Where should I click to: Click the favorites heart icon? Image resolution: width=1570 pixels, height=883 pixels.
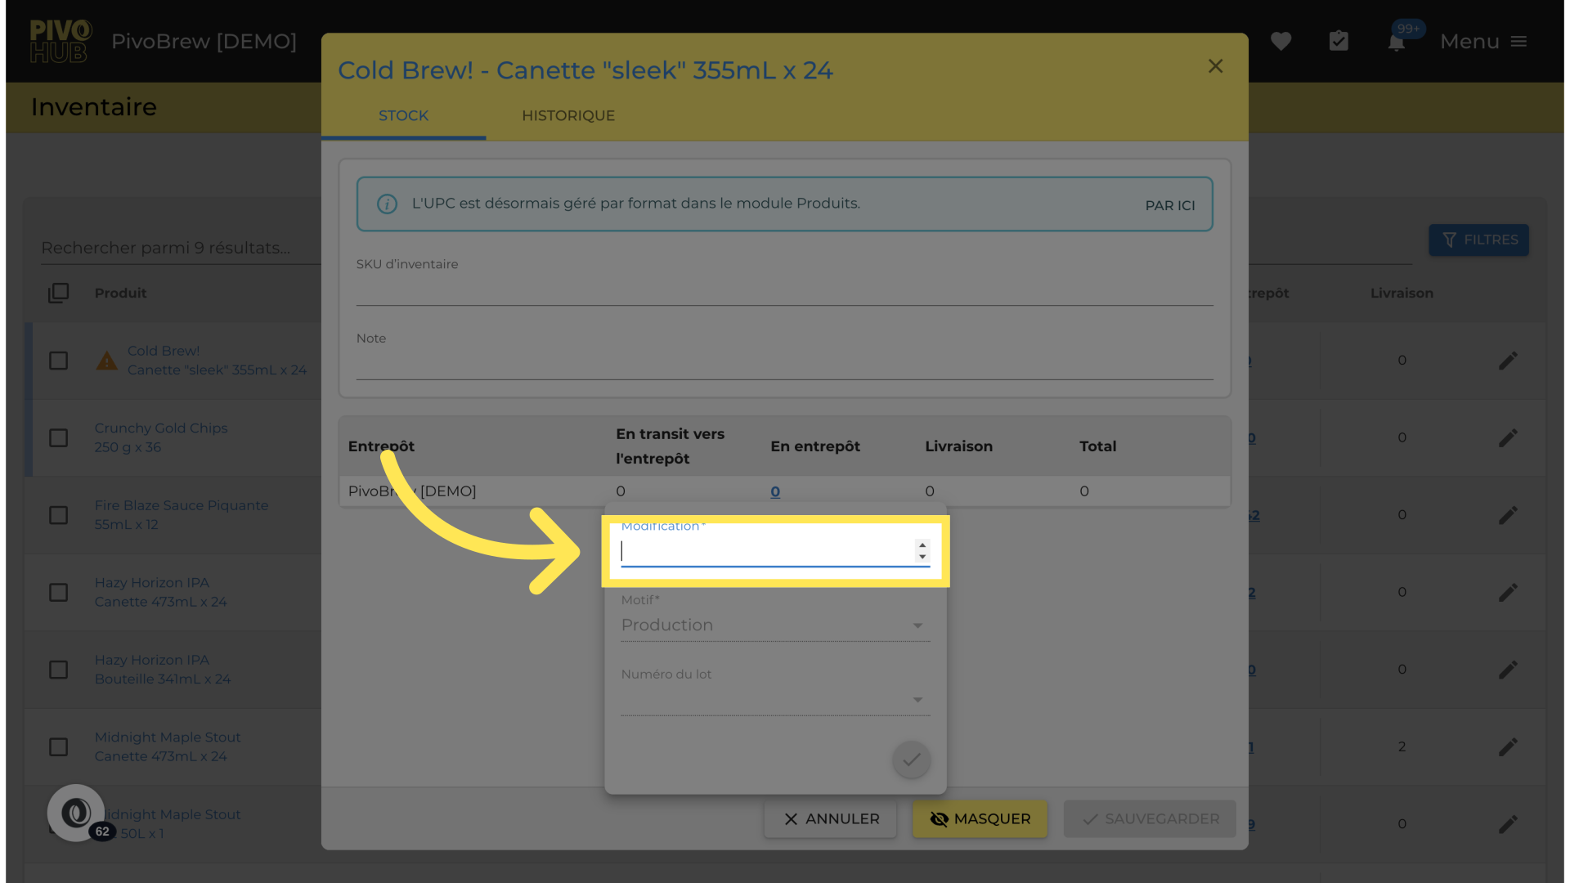click(x=1281, y=41)
